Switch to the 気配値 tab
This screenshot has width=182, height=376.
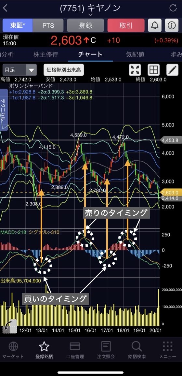pos(135,54)
